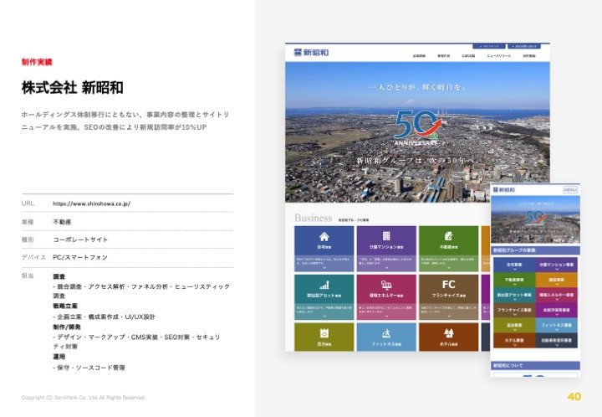Open CSR活動 in the desktop site navigation
Image resolution: width=602 pixels, height=417 pixels.
[468, 56]
